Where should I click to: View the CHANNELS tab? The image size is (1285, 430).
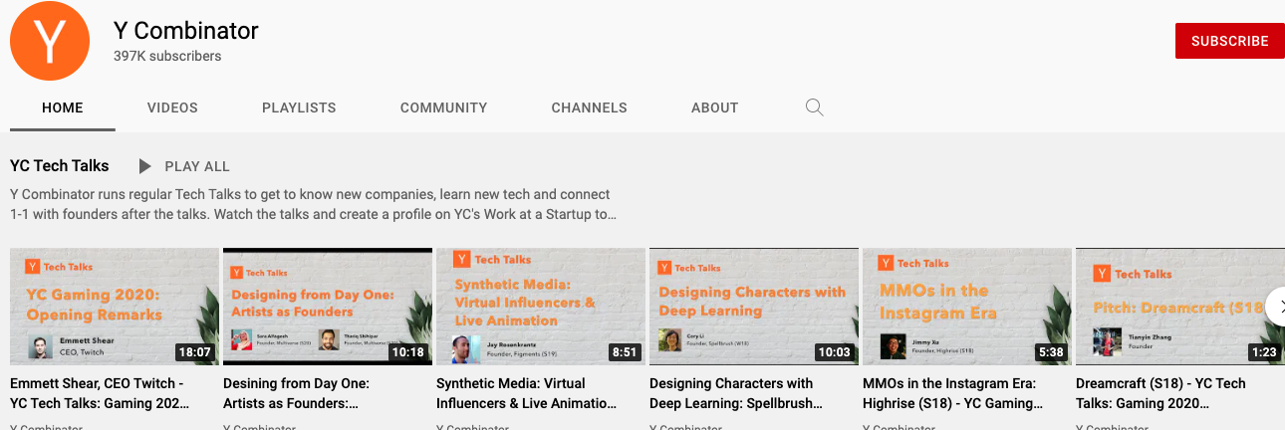[x=589, y=107]
